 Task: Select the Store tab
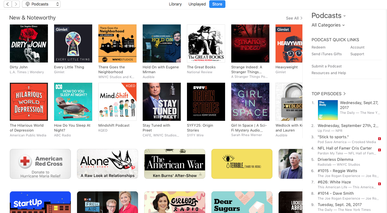tap(217, 4)
